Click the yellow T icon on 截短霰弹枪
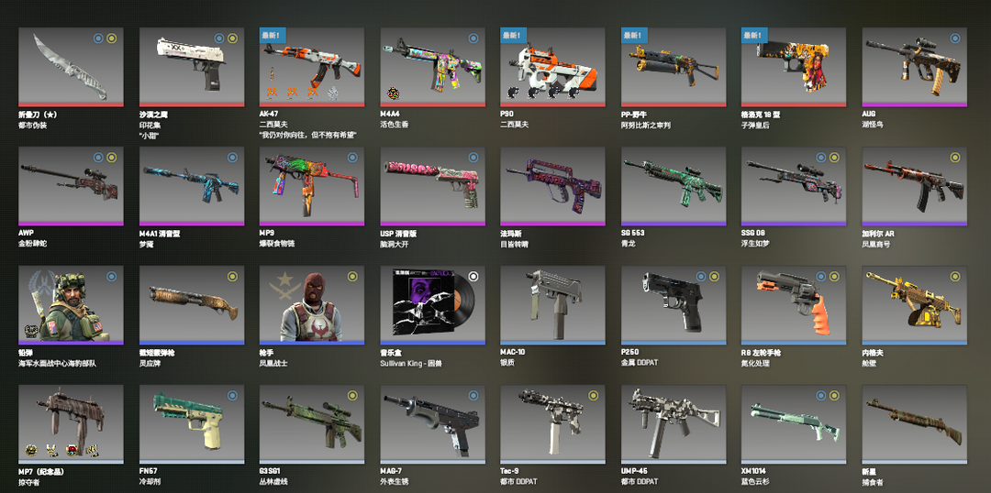The image size is (991, 493). coord(232,276)
